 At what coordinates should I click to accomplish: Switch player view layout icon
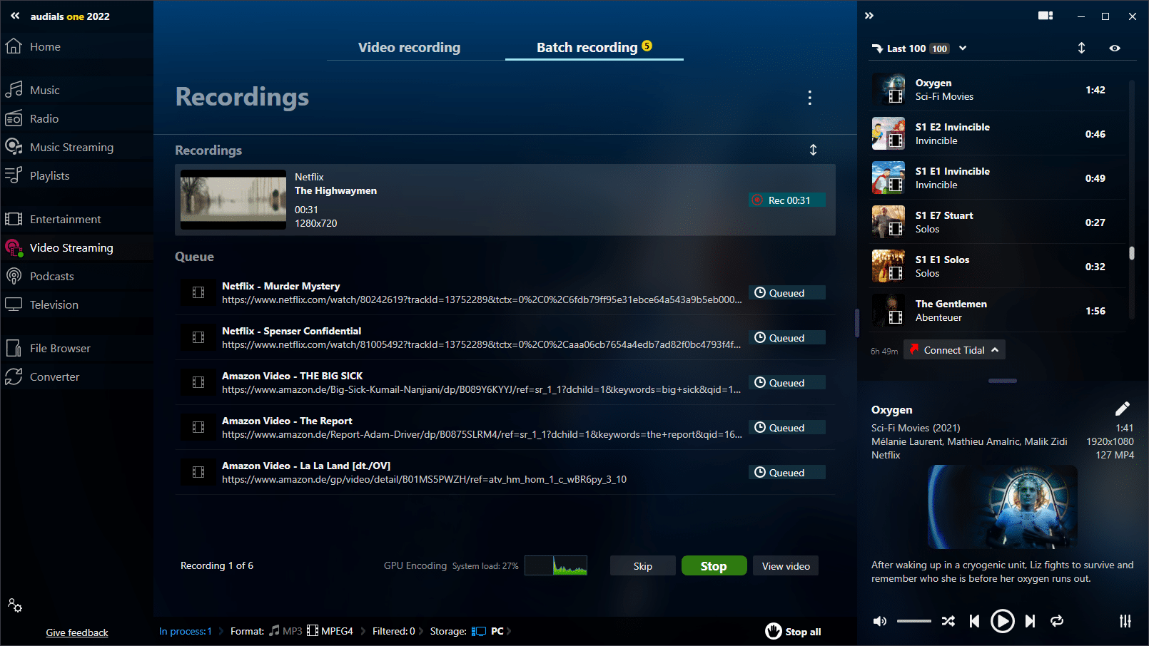pos(1046,16)
